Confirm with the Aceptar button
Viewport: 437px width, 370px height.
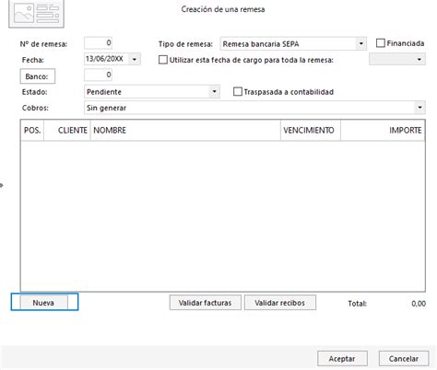(x=342, y=359)
